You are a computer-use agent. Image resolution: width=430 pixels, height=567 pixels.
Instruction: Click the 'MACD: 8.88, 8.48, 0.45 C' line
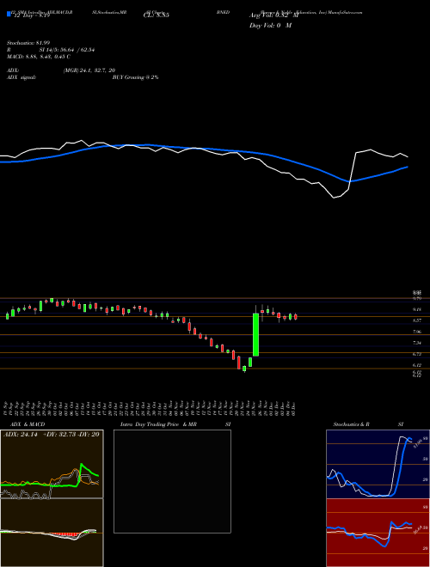(x=39, y=57)
